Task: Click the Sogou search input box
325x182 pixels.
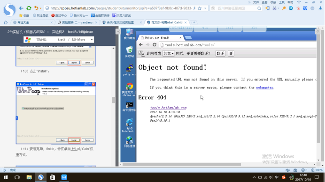Action: [237, 8]
